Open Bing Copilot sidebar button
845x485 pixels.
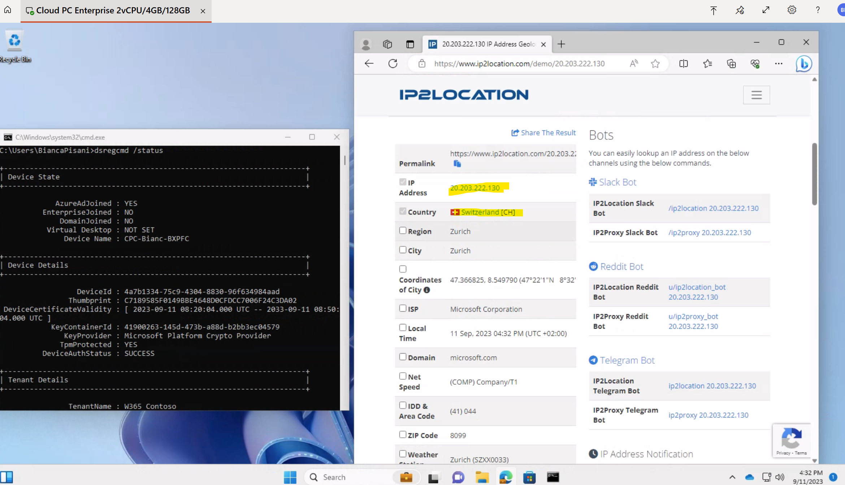click(804, 64)
